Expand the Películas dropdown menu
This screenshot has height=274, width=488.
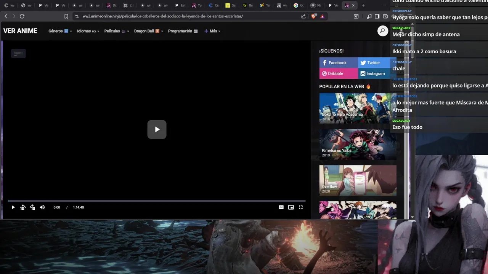pyautogui.click(x=117, y=31)
